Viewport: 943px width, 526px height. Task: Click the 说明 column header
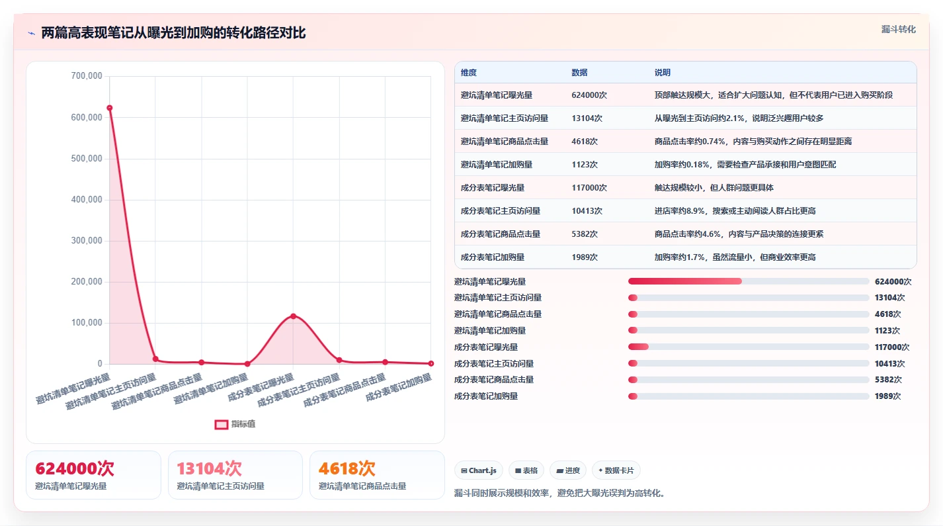(x=663, y=73)
